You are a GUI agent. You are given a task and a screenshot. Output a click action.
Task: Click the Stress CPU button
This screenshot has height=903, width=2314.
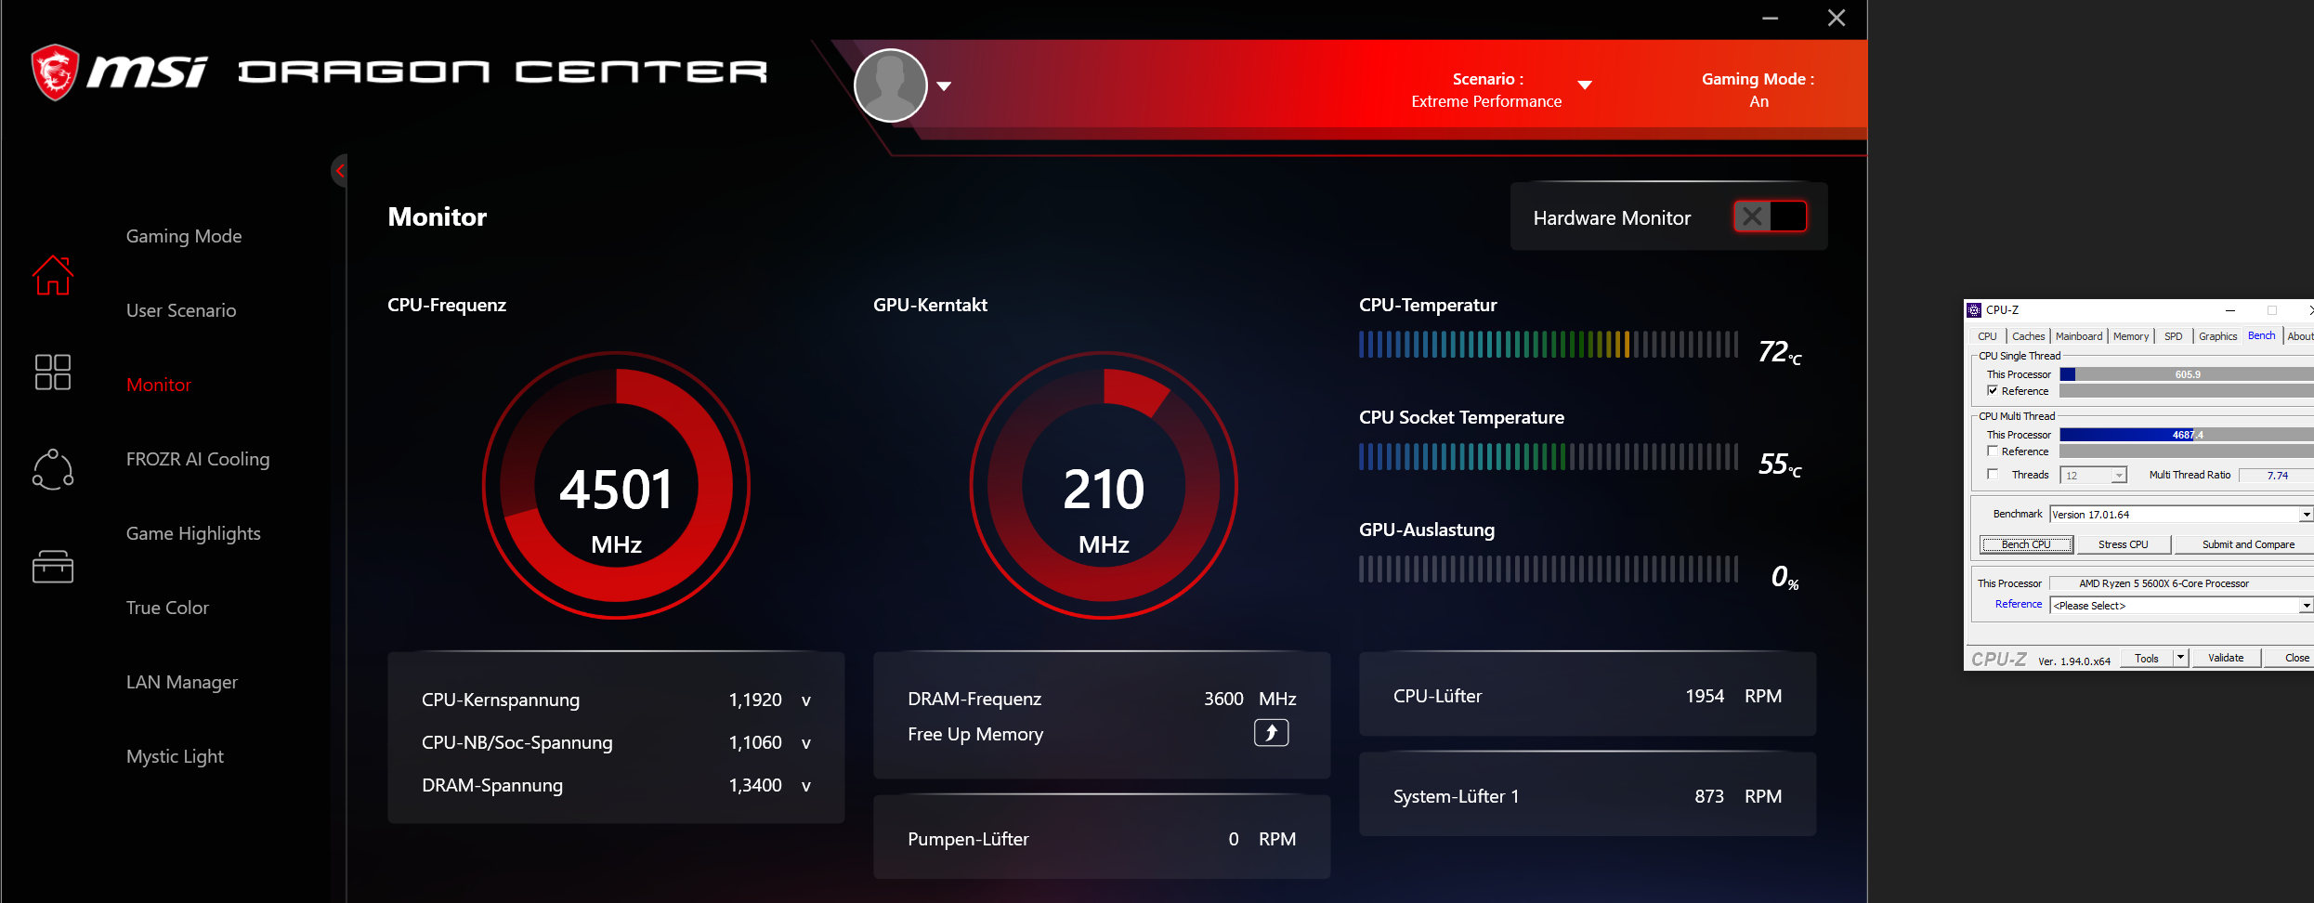(2123, 544)
